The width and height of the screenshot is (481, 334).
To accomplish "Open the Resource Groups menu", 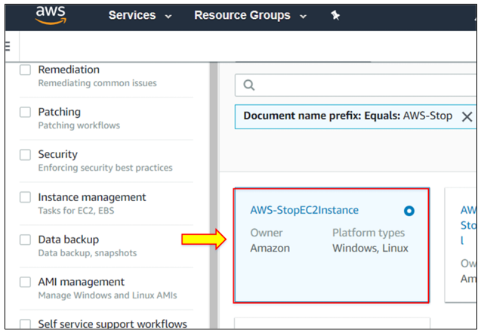I will 242,15.
